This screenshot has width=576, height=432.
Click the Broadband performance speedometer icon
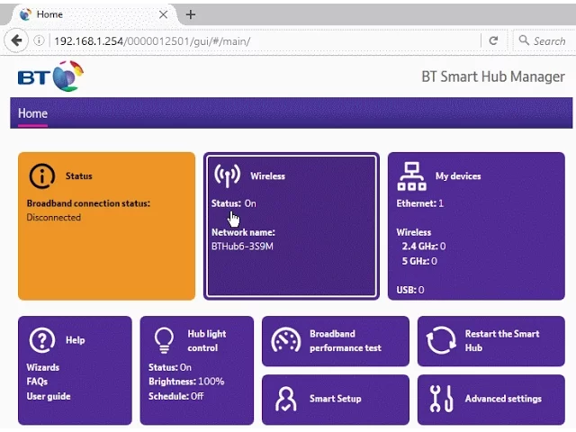286,340
